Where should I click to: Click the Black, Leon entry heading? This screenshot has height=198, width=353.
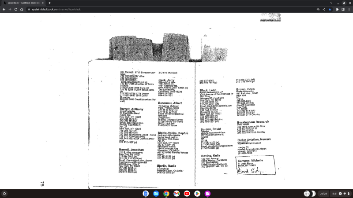pyautogui.click(x=208, y=90)
